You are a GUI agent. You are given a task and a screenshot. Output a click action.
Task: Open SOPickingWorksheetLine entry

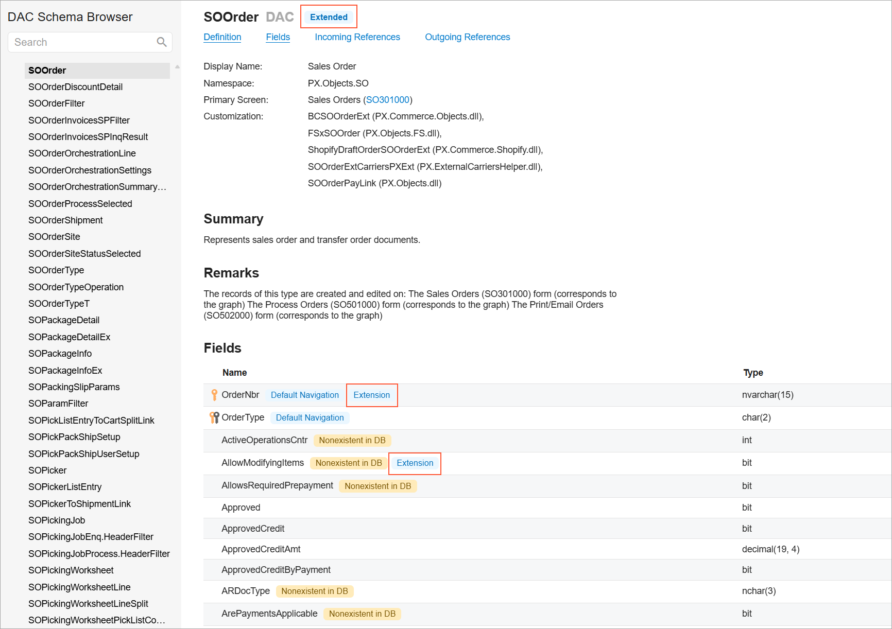pos(80,587)
